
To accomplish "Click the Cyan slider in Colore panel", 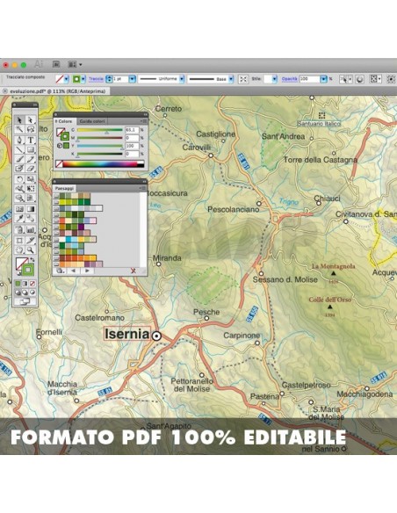I will [100, 130].
